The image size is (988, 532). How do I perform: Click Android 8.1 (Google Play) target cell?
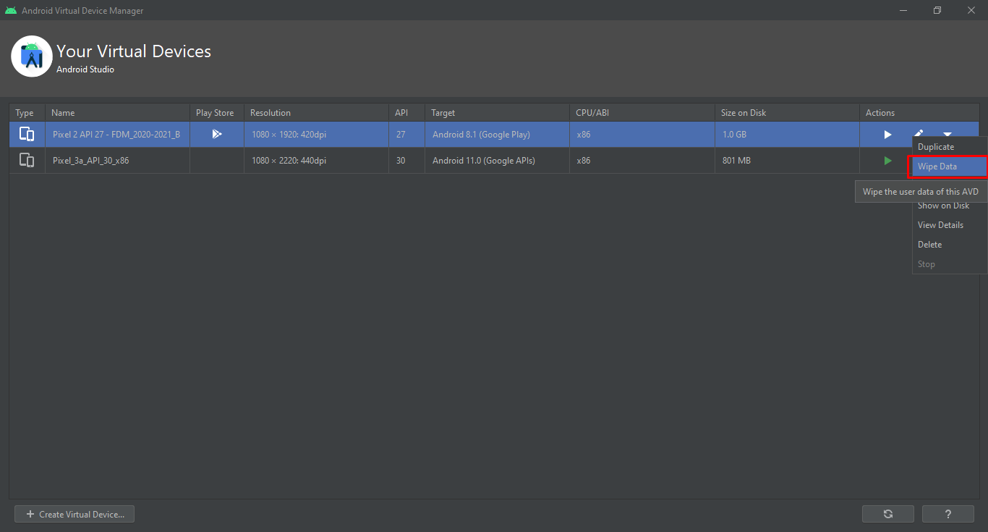[x=498, y=135]
